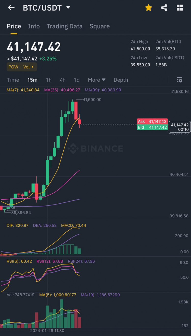Tap the large 41,147.42 last price
Image resolution: width=191 pixels, height=336 pixels.
point(34,47)
